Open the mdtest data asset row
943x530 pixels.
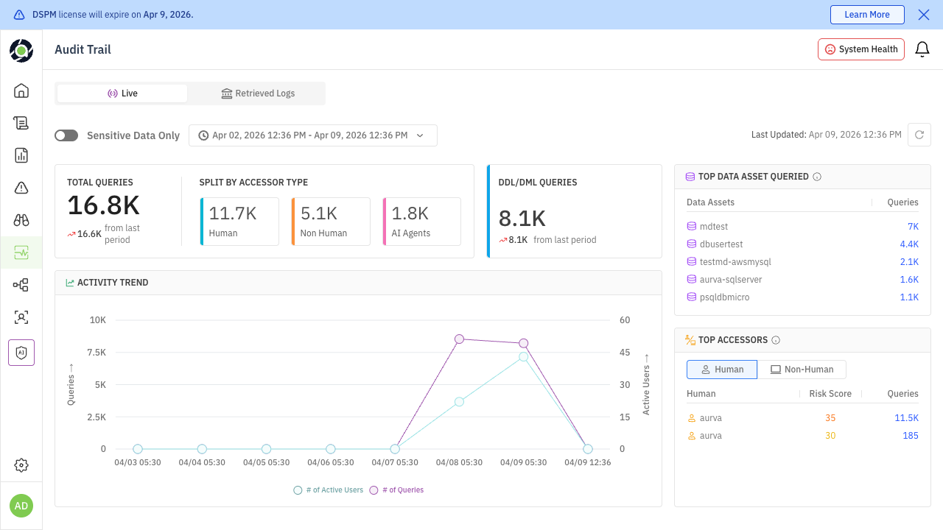(714, 227)
